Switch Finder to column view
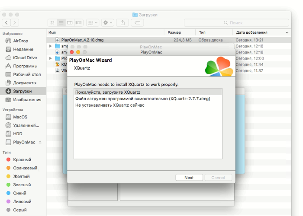This screenshot has height=216, width=303. point(70,23)
